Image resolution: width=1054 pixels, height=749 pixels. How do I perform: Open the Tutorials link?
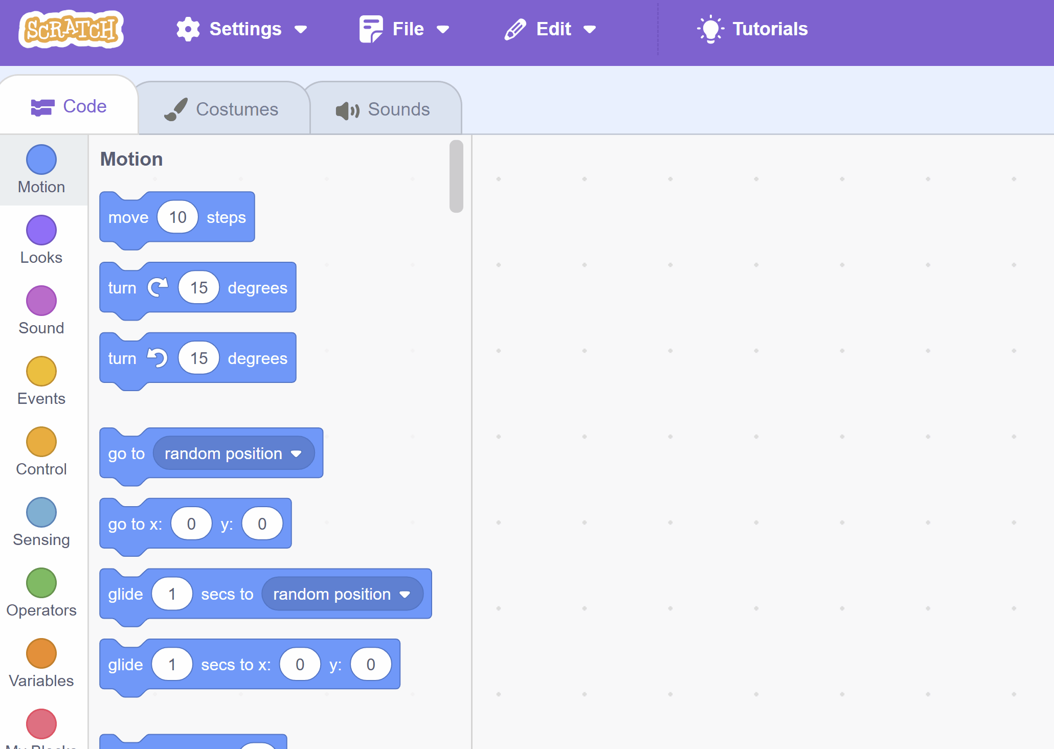[753, 29]
